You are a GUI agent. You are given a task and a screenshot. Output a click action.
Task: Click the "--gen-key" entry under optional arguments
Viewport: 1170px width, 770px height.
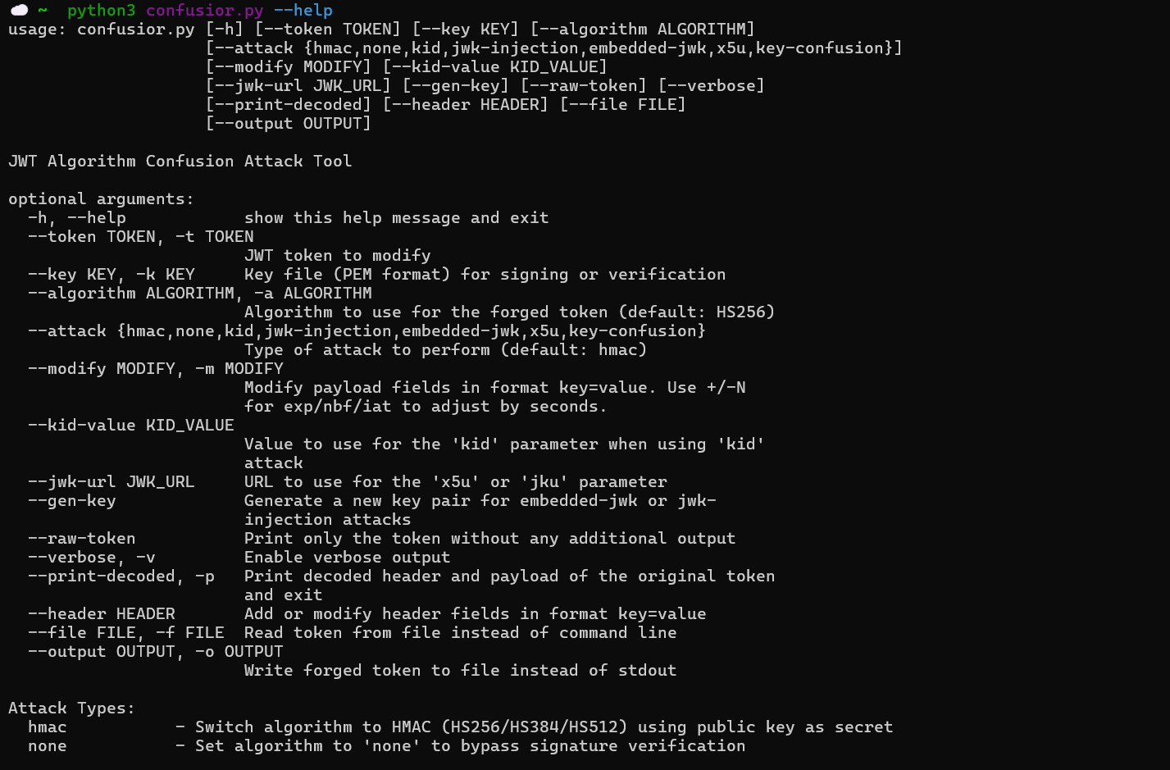pyautogui.click(x=72, y=500)
